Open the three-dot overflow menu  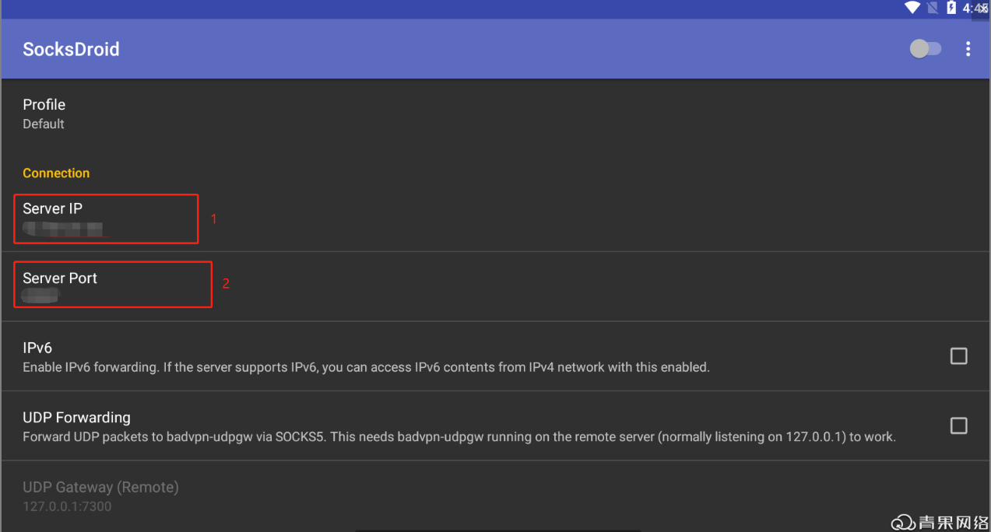click(x=968, y=49)
